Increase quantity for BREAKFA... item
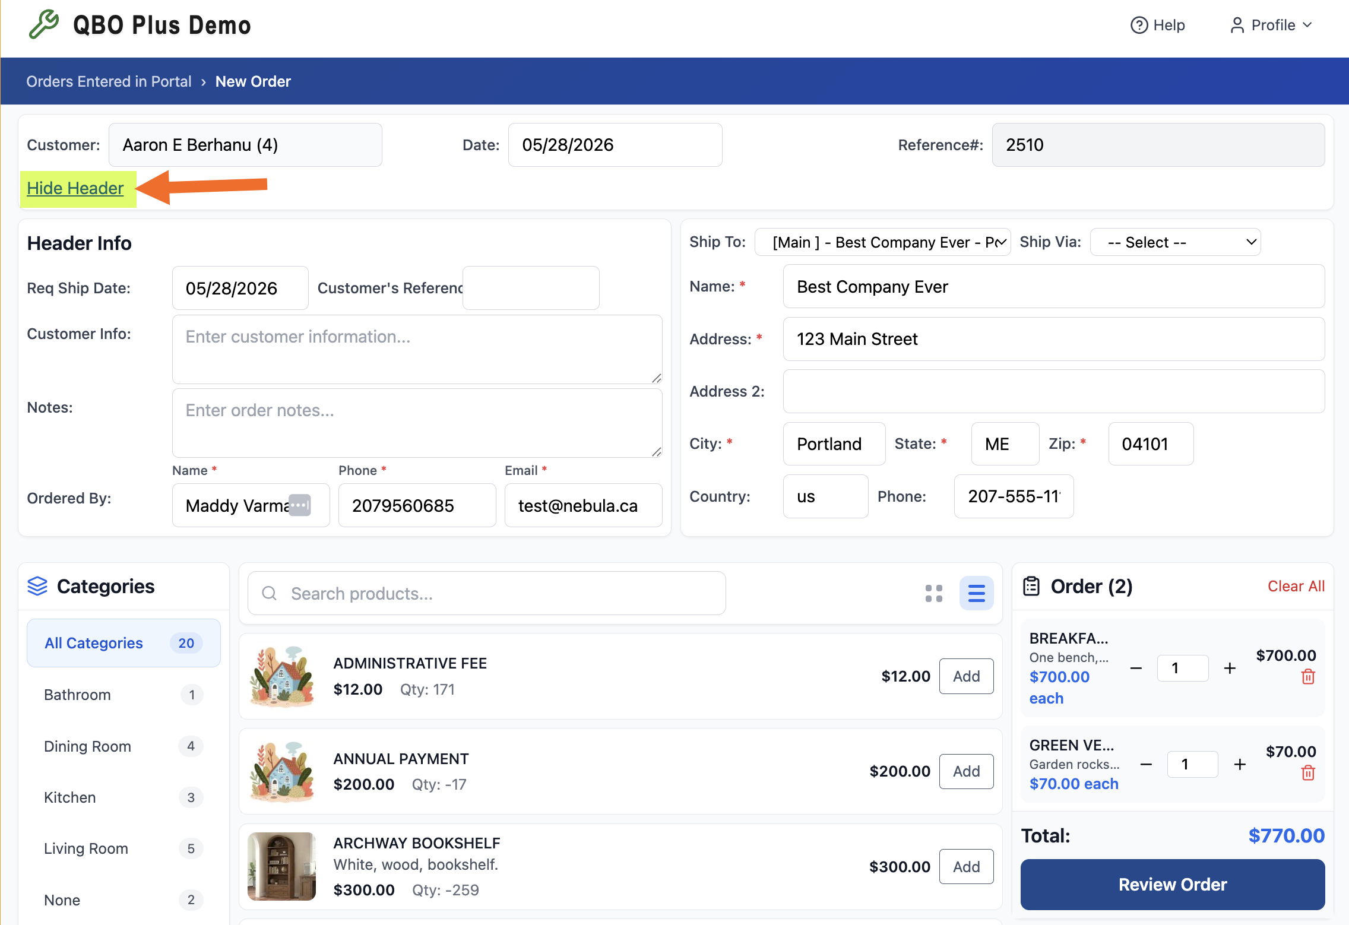This screenshot has width=1349, height=925. coord(1230,668)
